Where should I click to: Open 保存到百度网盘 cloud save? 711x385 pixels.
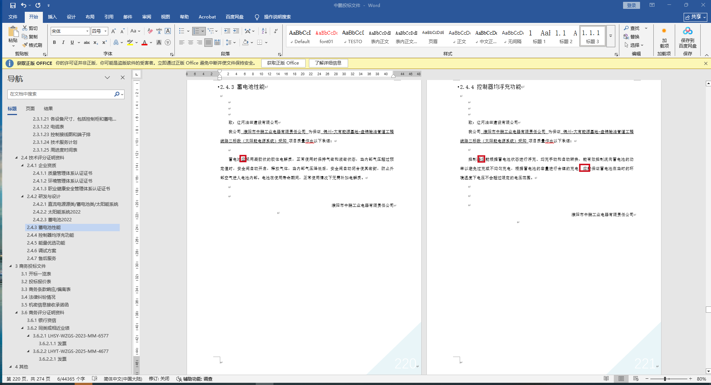click(688, 37)
